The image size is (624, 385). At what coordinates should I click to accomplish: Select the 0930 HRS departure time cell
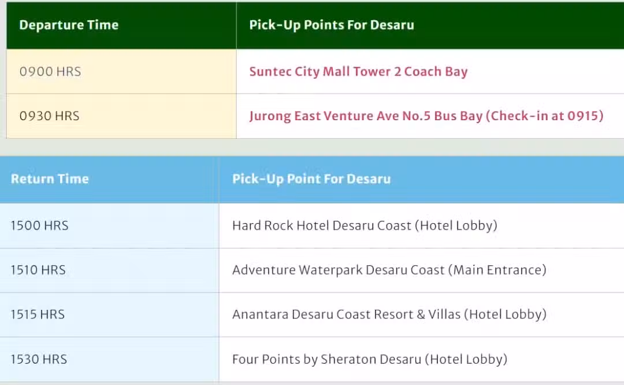121,116
